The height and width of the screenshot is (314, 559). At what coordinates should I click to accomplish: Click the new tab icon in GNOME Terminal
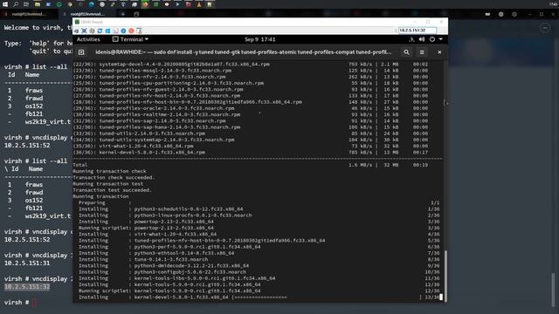[81, 52]
